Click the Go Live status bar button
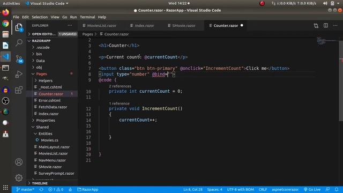343x193 pixels. click(x=312, y=189)
